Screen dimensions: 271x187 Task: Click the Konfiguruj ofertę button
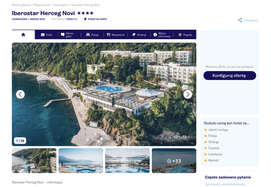[230, 75]
